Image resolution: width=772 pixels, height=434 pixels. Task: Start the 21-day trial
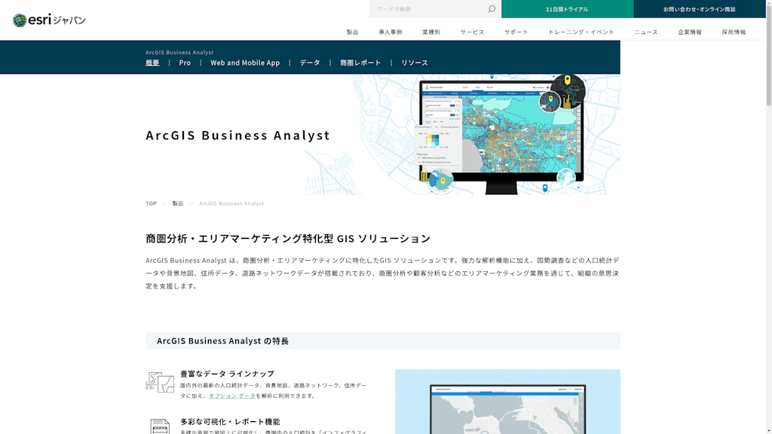tap(567, 9)
